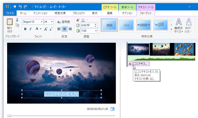The image size is (198, 118).
Task: Open text transparency (透明度) control
Action: [64, 22]
